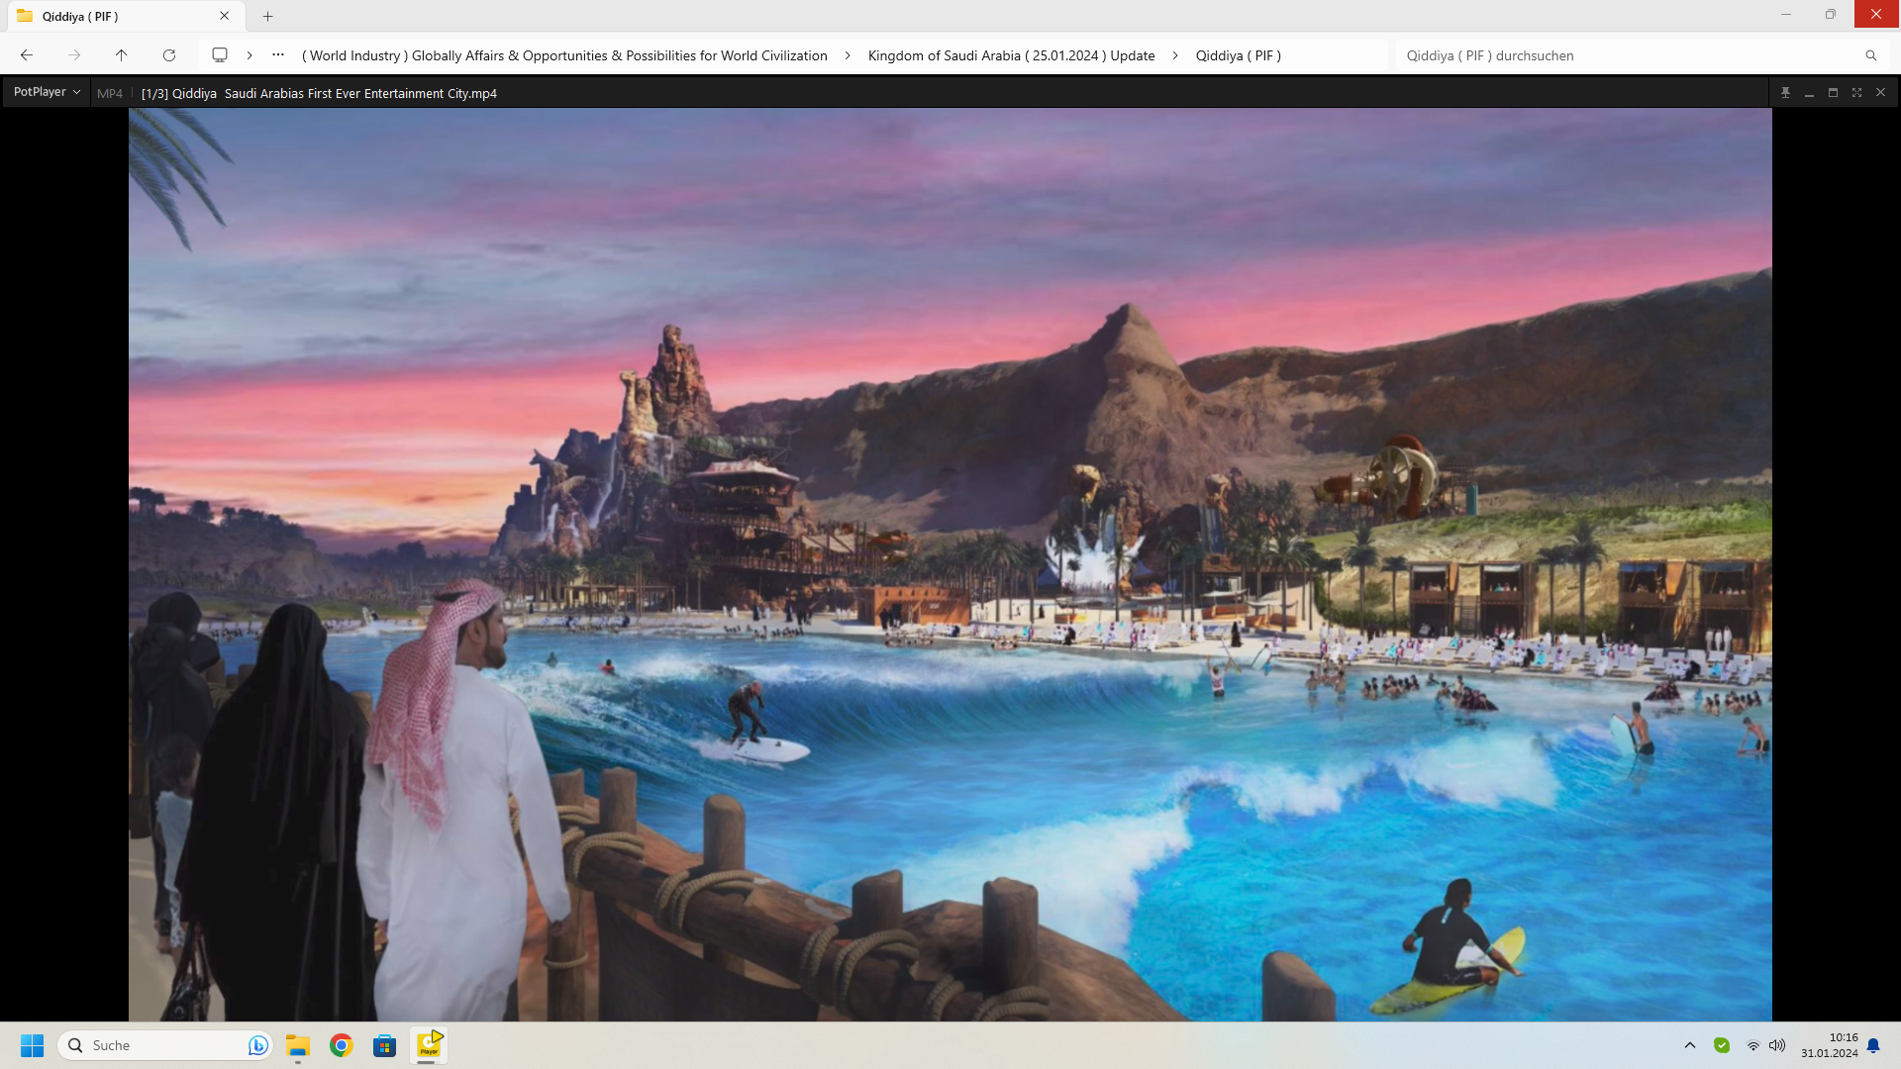1901x1069 pixels.
Task: Open Wi-Fi network settings in tray
Action: [1752, 1045]
